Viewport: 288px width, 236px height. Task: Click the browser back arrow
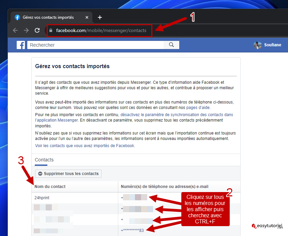[15, 30]
